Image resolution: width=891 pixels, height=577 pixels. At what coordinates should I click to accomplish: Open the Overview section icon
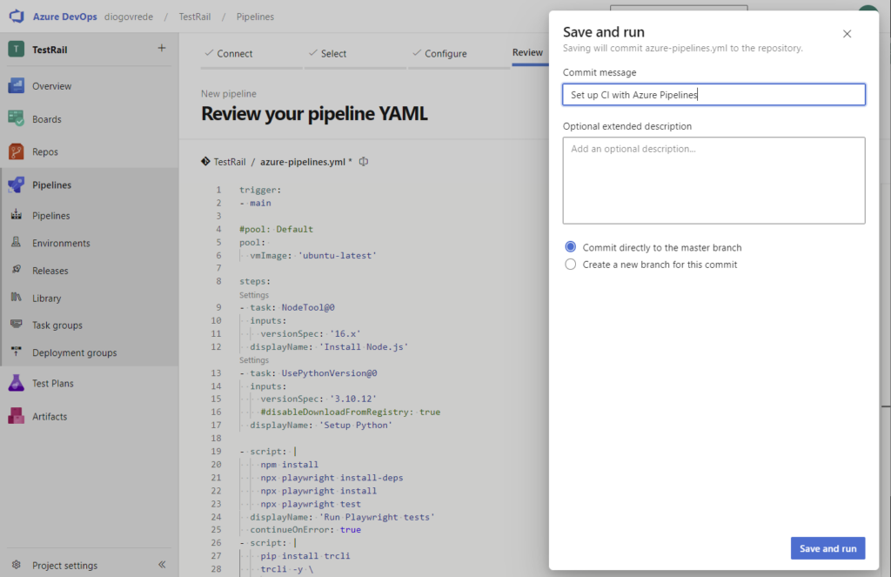[17, 86]
